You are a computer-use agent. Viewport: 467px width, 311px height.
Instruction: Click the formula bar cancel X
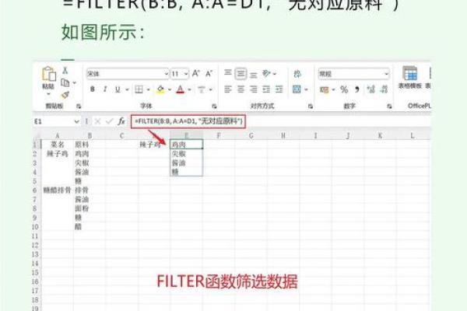tap(97, 121)
